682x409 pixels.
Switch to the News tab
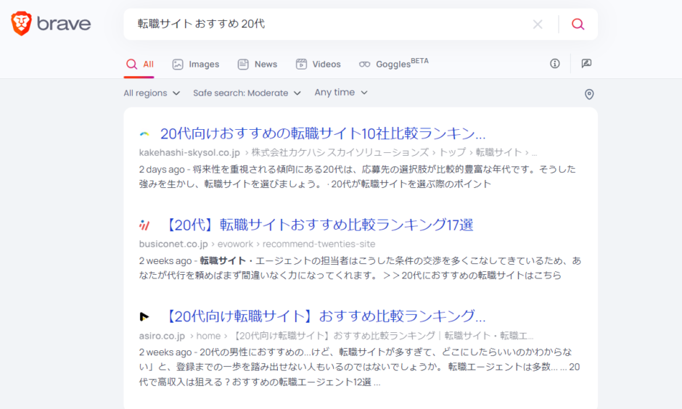[258, 65]
